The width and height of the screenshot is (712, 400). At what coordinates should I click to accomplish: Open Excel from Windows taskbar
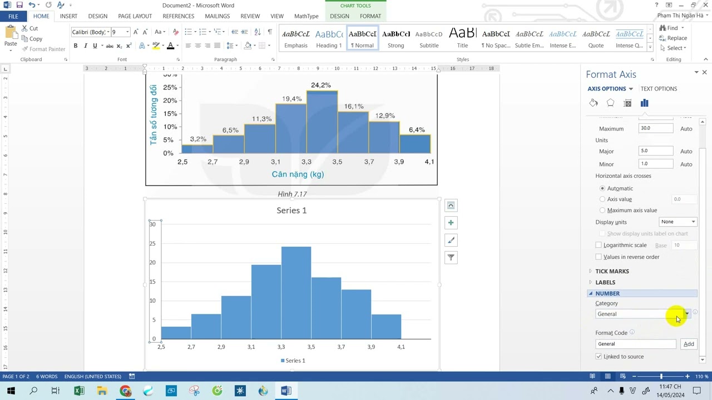point(79,391)
